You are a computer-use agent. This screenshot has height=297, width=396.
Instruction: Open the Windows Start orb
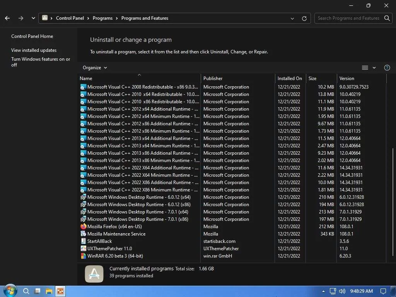(10, 291)
